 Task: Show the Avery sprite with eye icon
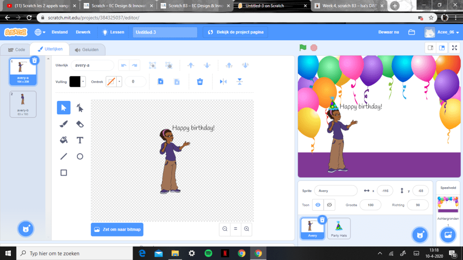coord(318,205)
